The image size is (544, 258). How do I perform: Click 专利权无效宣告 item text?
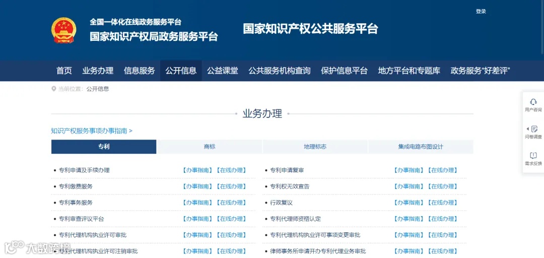pos(290,186)
